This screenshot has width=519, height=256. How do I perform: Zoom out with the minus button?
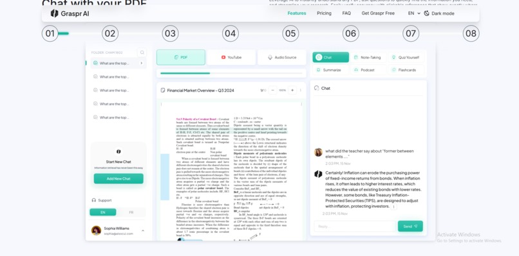pyautogui.click(x=273, y=90)
